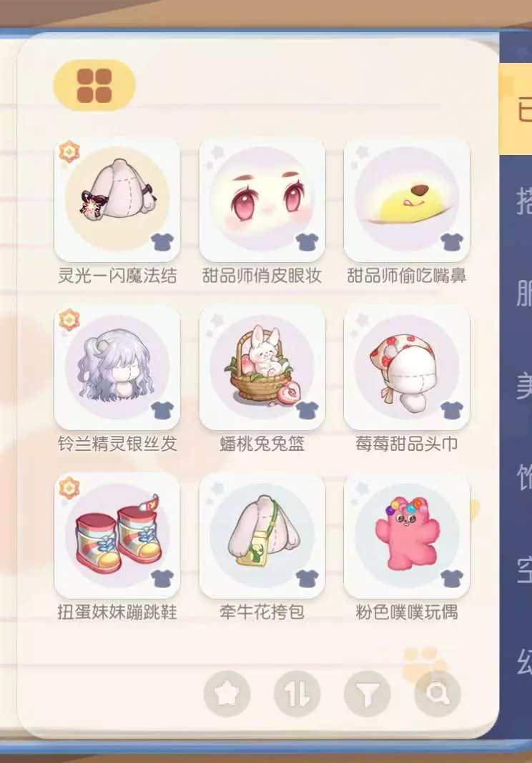Open the grid category view button
The height and width of the screenshot is (763, 532).
94,85
